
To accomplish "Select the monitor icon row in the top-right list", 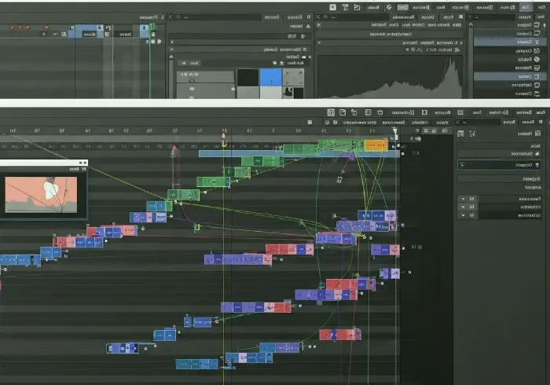I will pos(508,33).
